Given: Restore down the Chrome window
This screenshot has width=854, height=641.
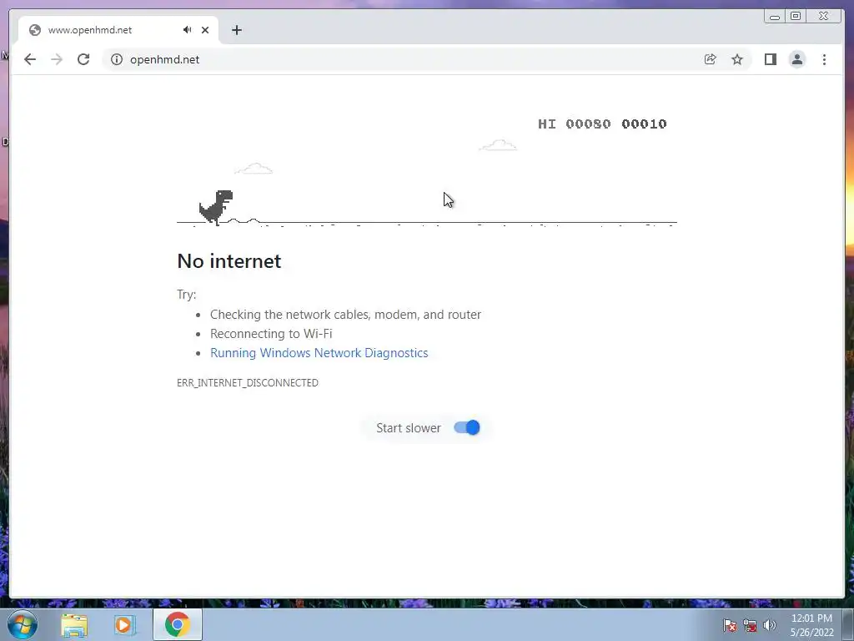Looking at the screenshot, I should pyautogui.click(x=795, y=17).
